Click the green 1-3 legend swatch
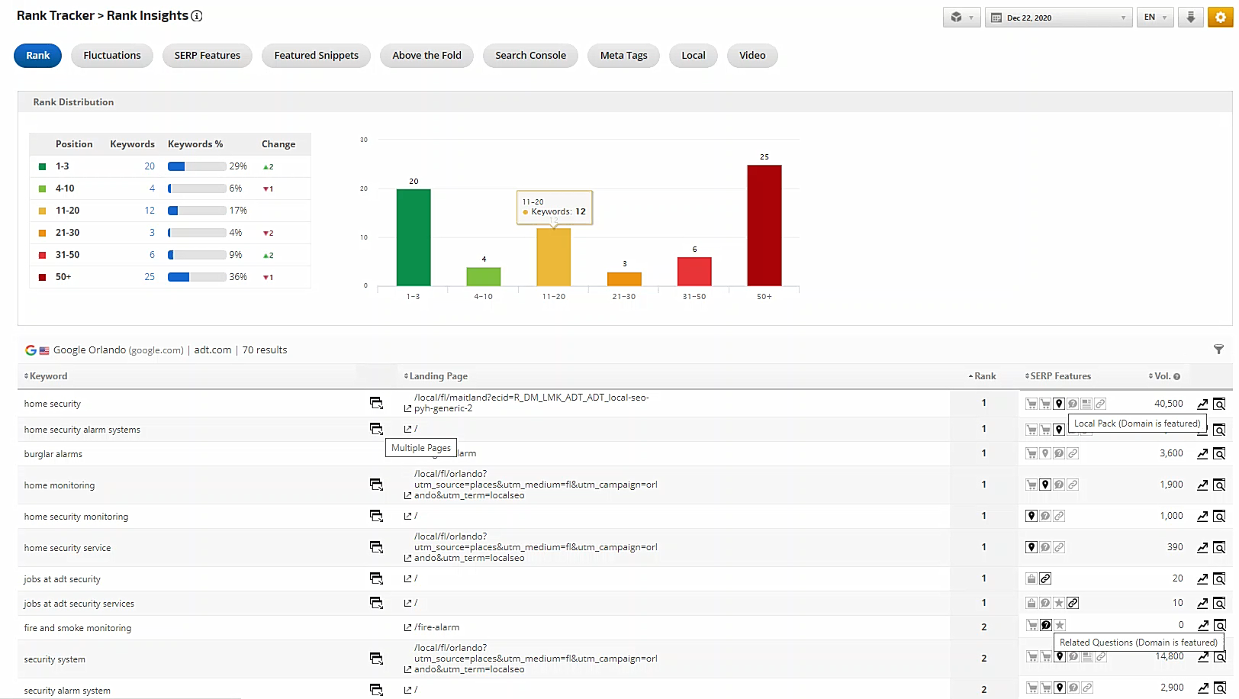 (x=43, y=166)
